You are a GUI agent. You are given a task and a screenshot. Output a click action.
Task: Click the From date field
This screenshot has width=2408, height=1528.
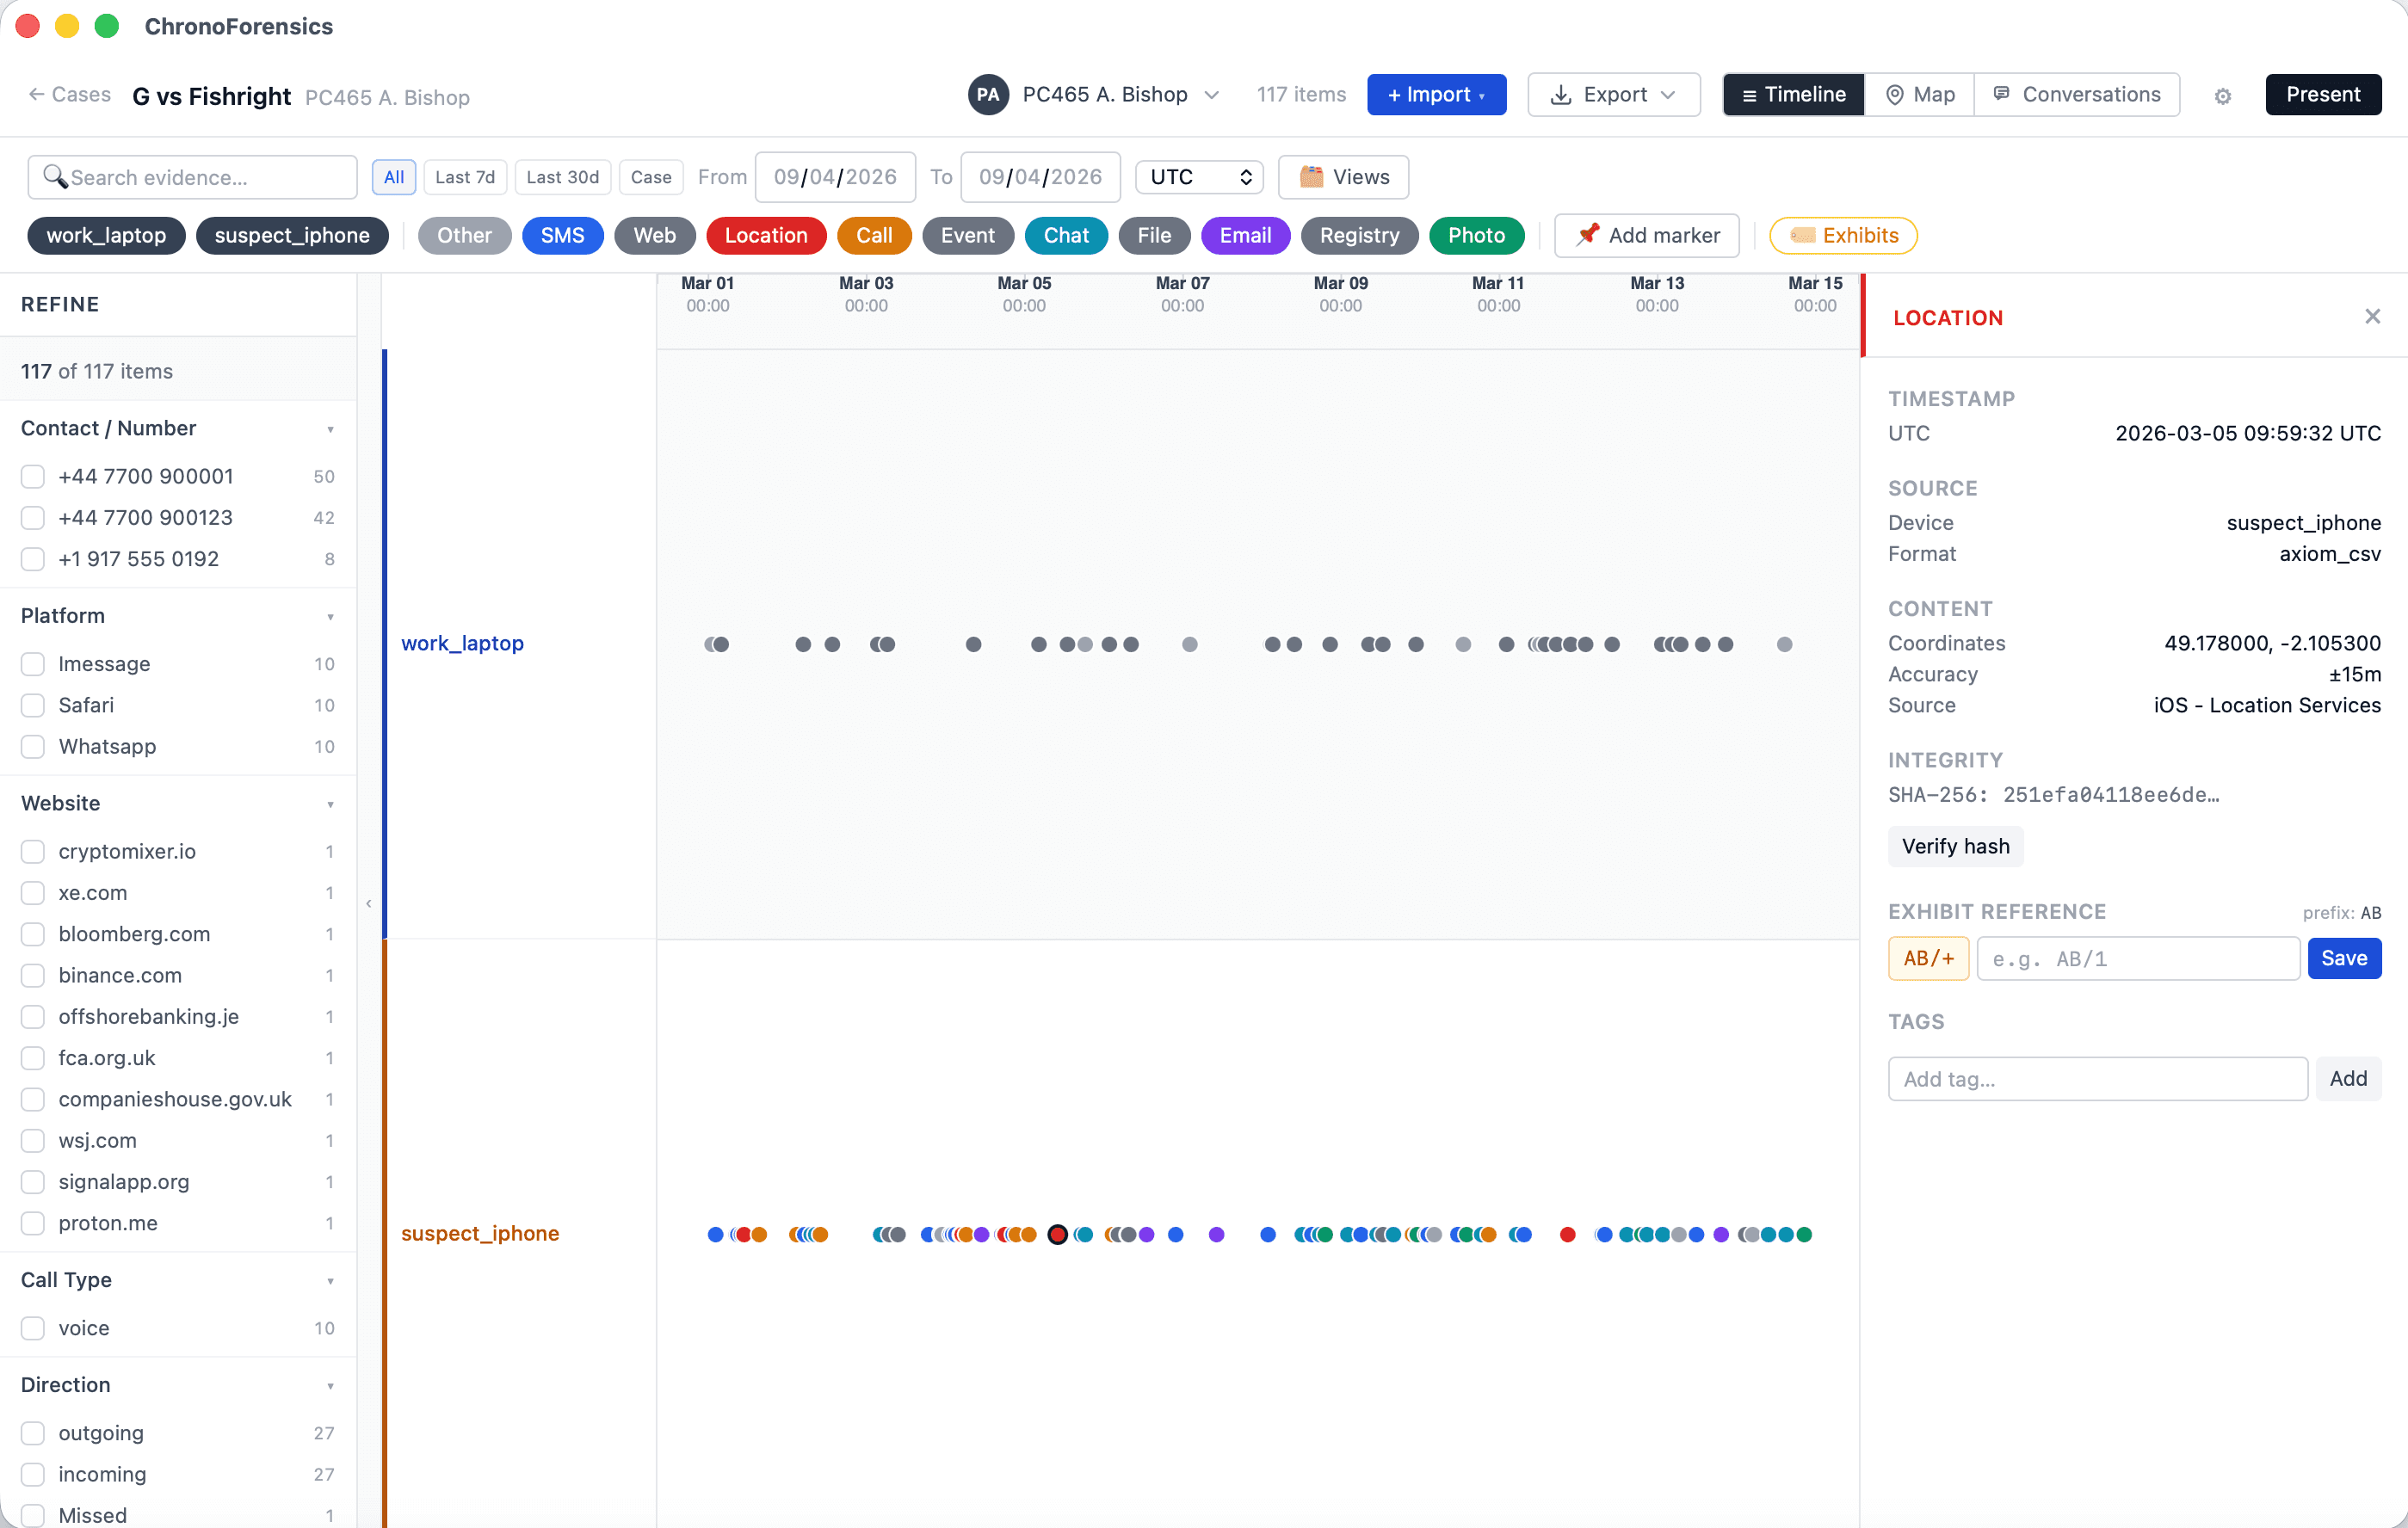(835, 177)
